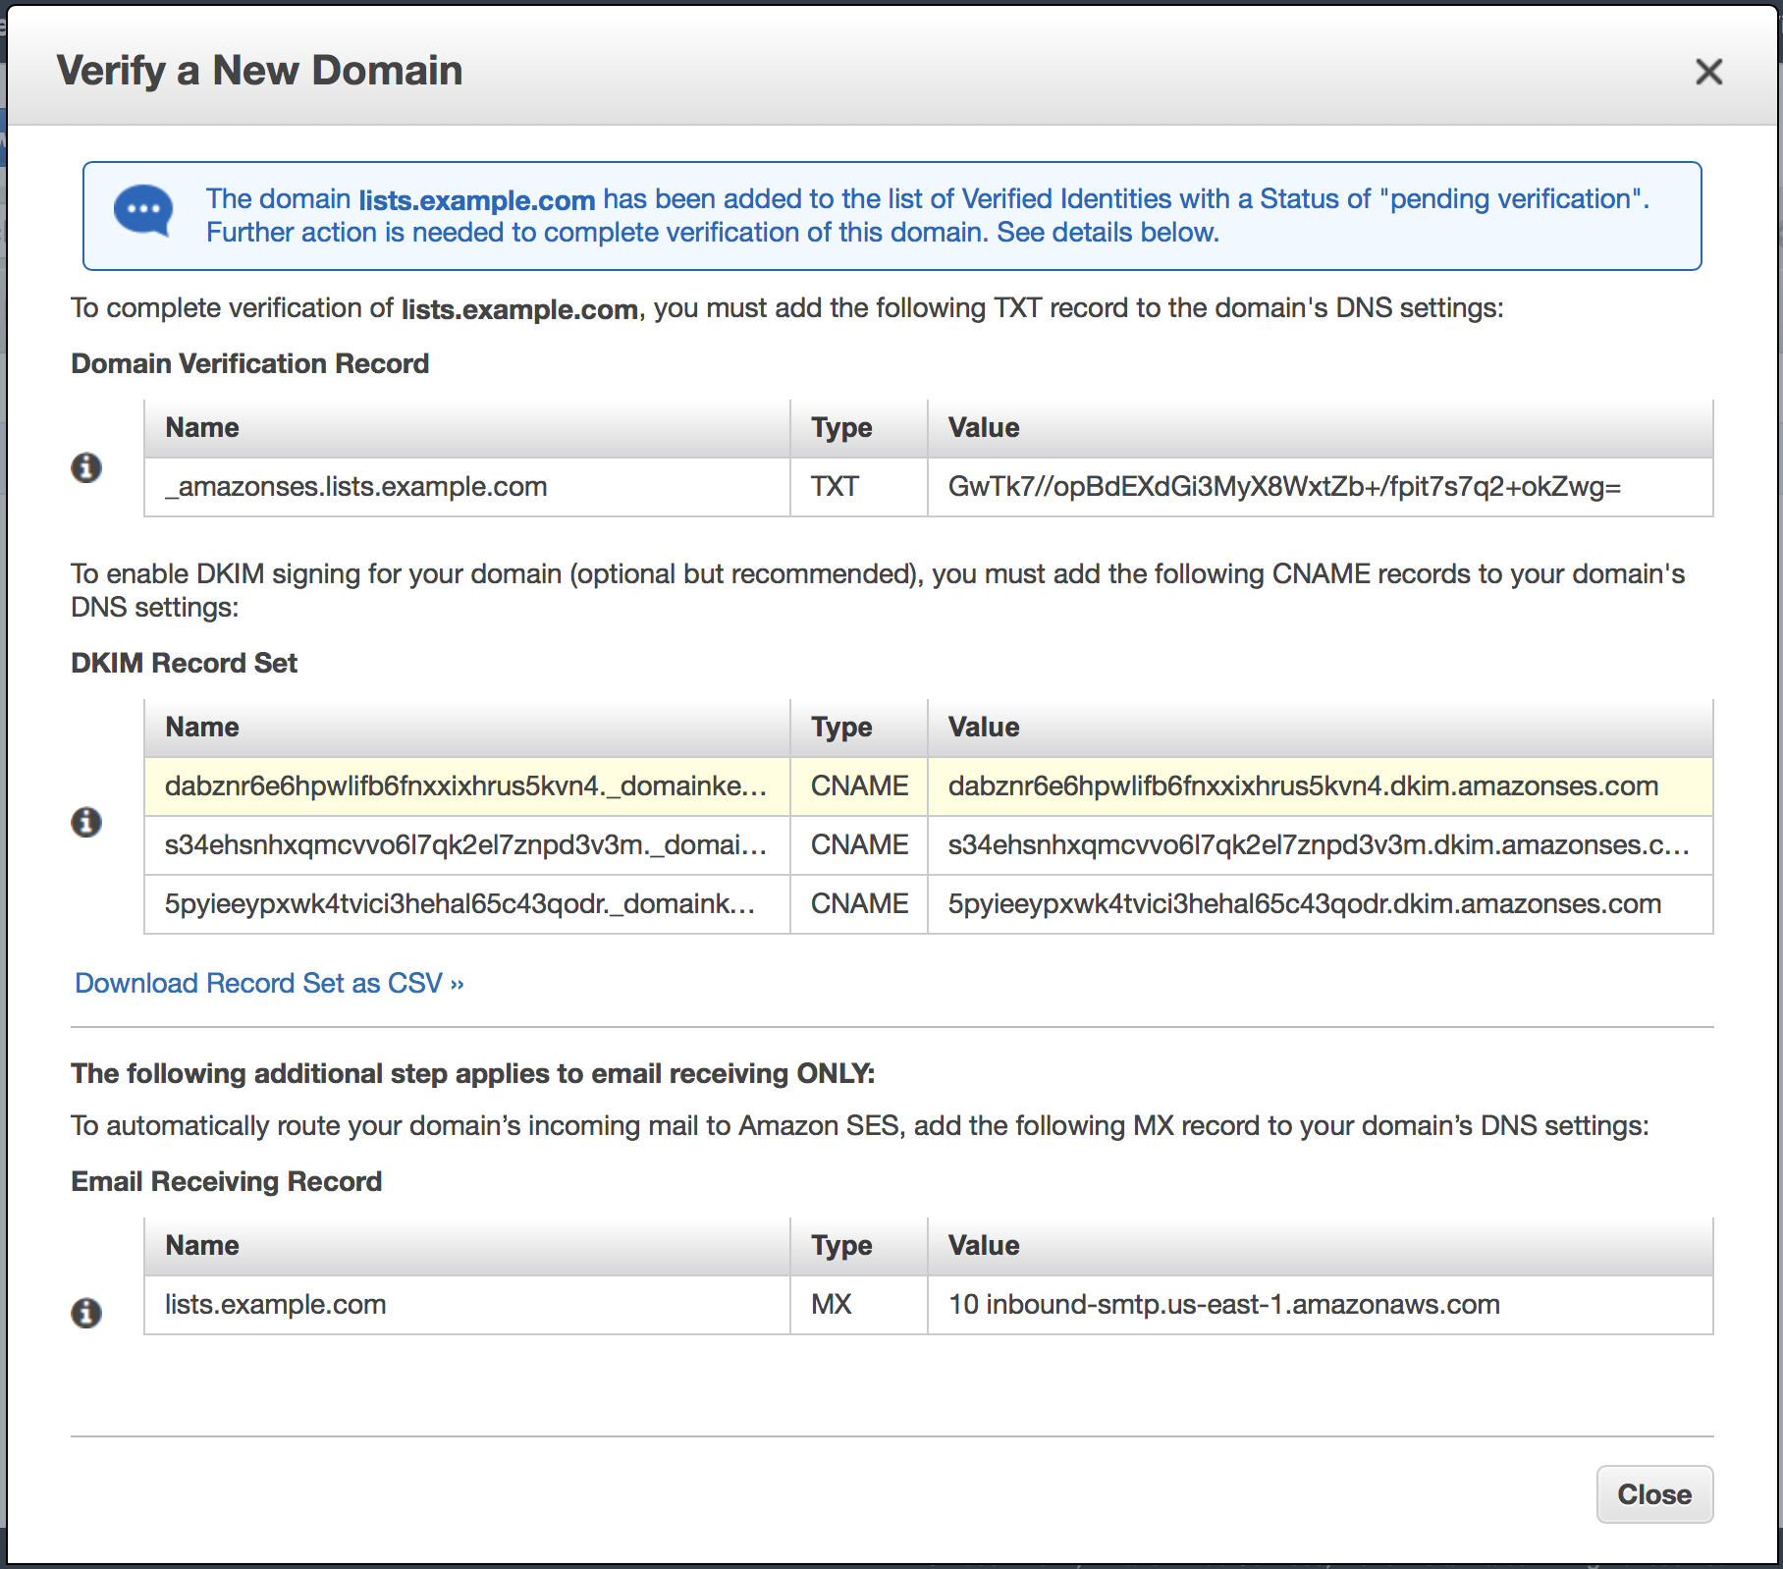Viewport: 1783px width, 1569px height.
Task: Close the Verify a New Domain dialog with X
Action: click(x=1708, y=72)
